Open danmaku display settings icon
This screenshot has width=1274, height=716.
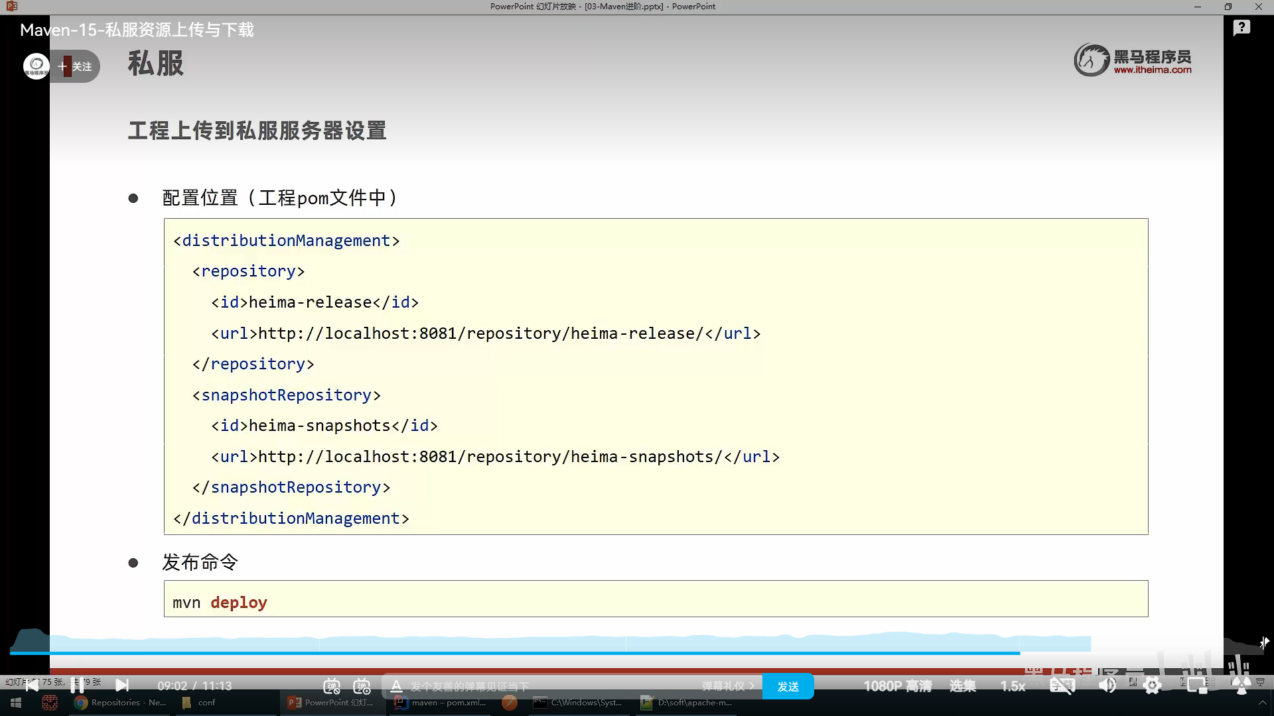tap(362, 686)
